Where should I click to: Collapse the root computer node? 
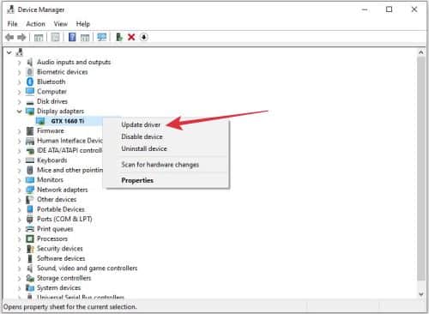coord(9,52)
